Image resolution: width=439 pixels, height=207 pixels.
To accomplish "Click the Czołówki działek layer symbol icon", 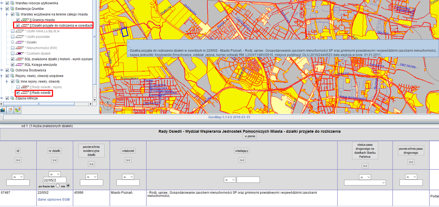I will click(x=19, y=54).
